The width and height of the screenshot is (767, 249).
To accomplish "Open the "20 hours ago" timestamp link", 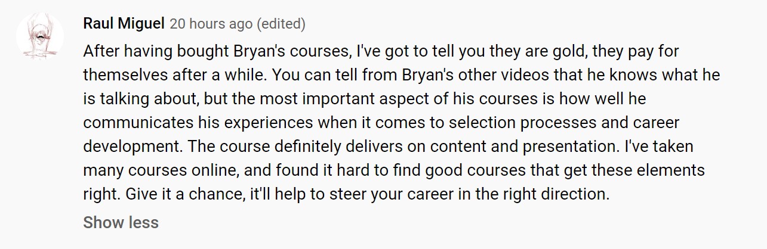I will coord(211,24).
